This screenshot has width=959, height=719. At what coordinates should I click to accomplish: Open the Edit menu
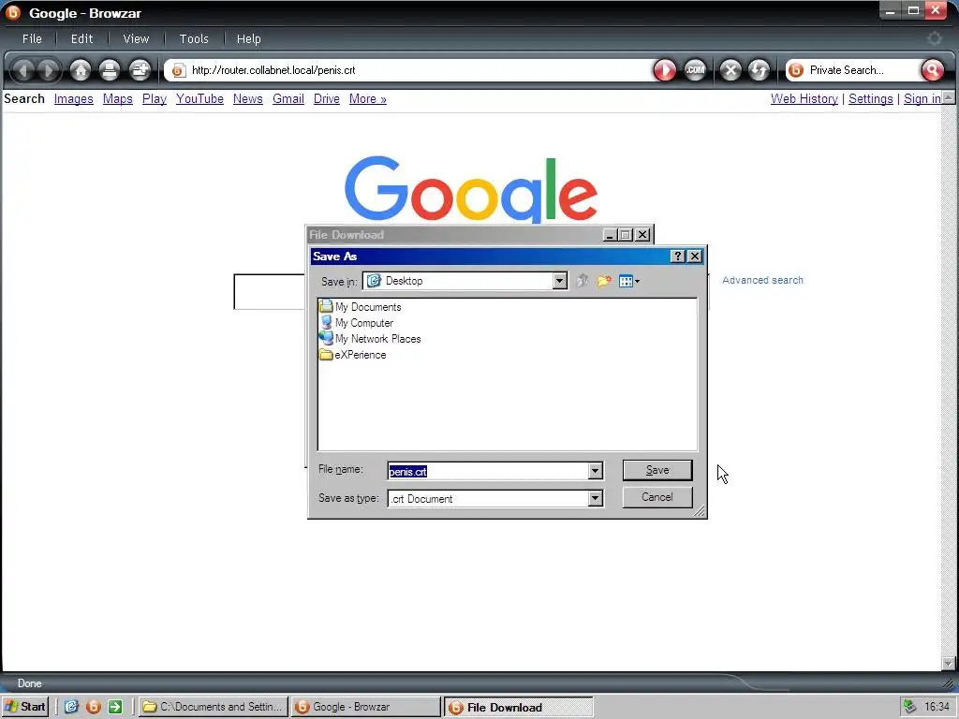[81, 38]
